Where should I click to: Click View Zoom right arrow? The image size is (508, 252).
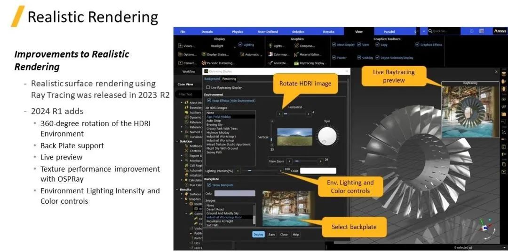(320, 161)
